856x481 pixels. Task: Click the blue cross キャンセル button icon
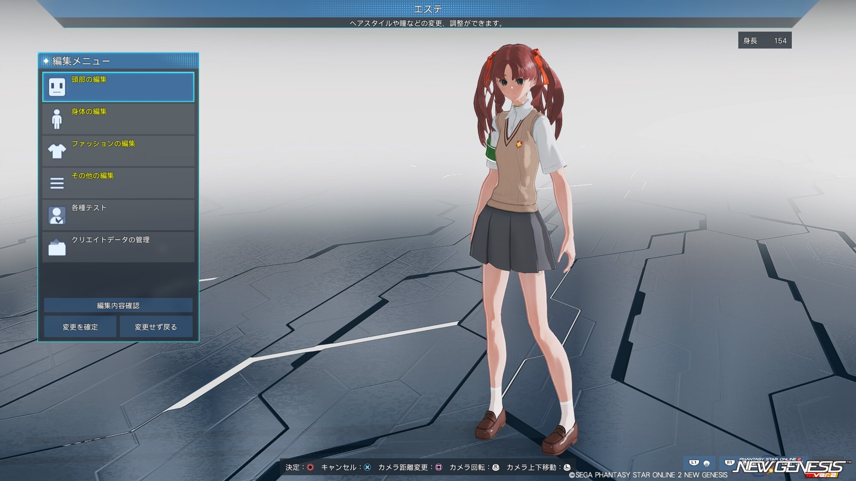tap(367, 467)
